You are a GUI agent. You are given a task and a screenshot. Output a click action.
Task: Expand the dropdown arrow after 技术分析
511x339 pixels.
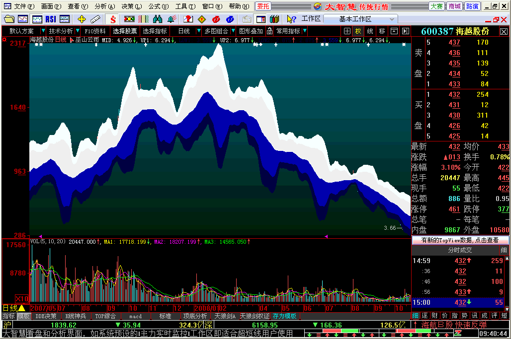tap(77, 31)
